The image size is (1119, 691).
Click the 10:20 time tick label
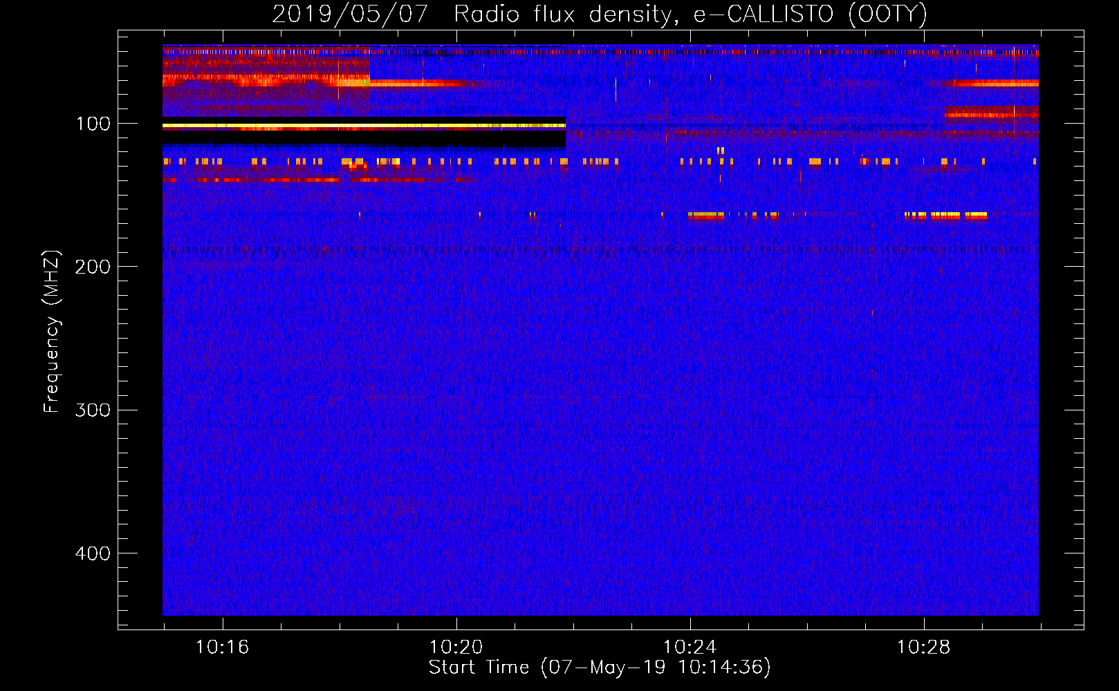click(x=456, y=647)
